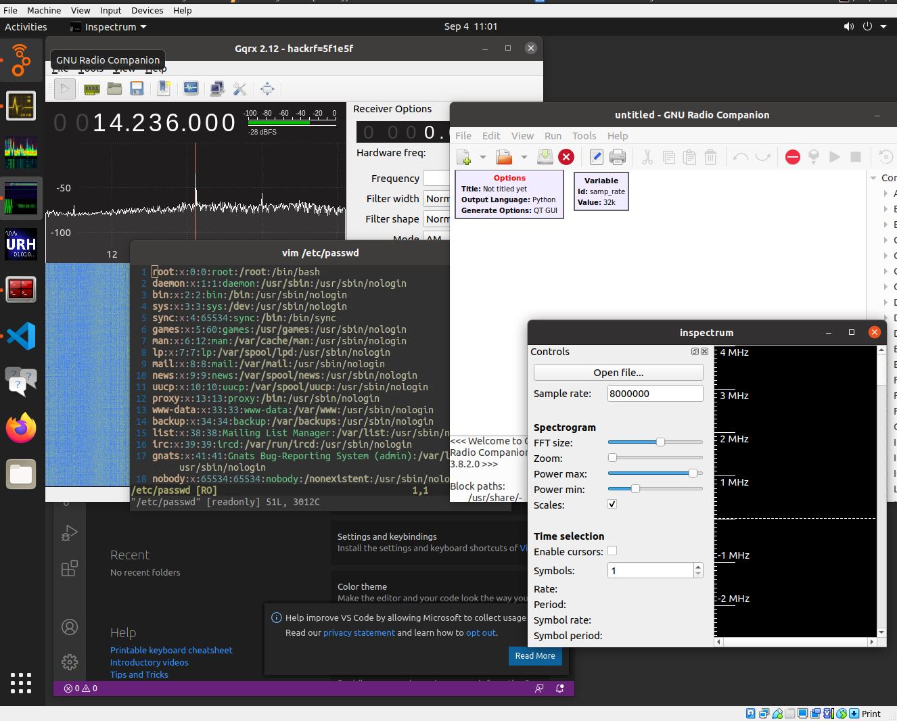This screenshot has height=721, width=897.
Task: Click Open file in the inspectrum window
Action: click(618, 372)
